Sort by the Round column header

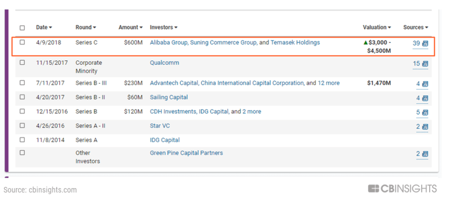pos(86,27)
